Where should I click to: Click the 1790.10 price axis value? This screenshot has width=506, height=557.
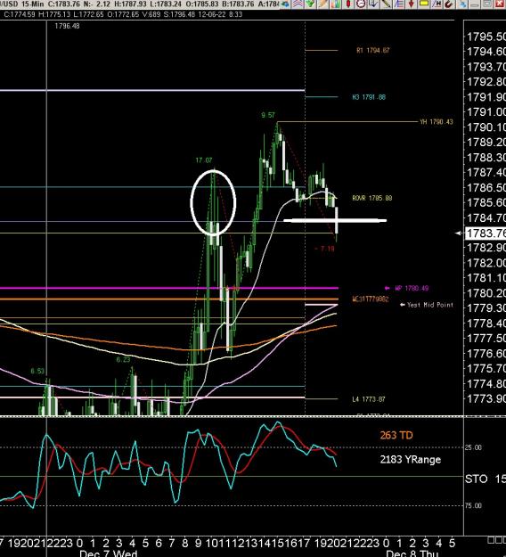click(x=486, y=127)
